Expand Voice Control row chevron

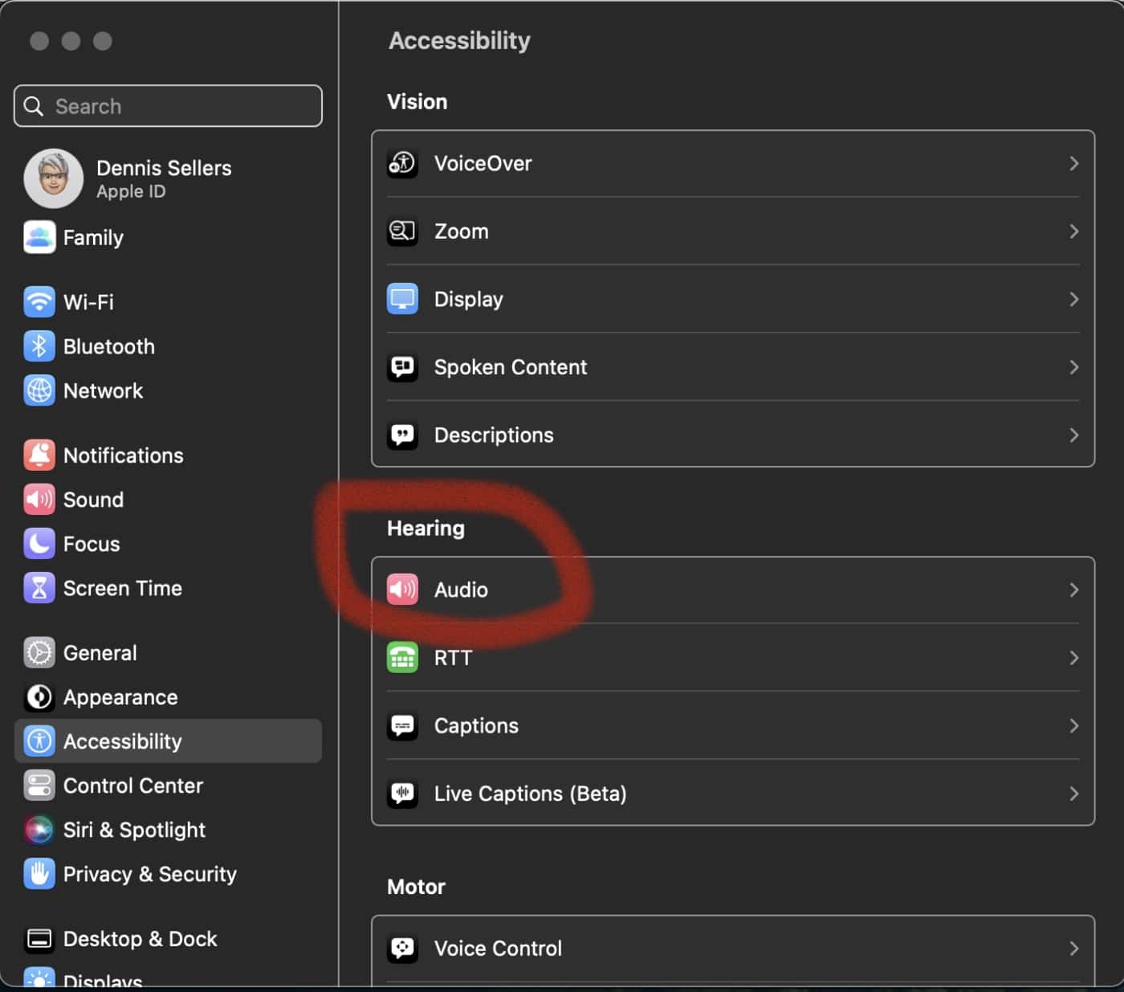point(1073,948)
